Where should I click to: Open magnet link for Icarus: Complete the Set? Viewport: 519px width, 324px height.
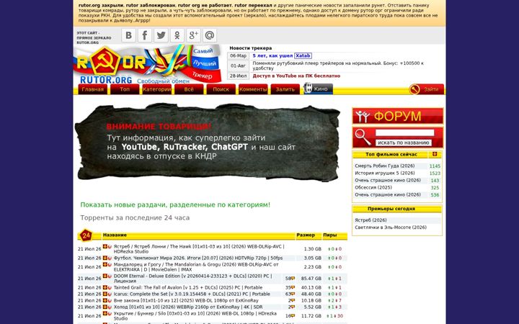[110, 294]
